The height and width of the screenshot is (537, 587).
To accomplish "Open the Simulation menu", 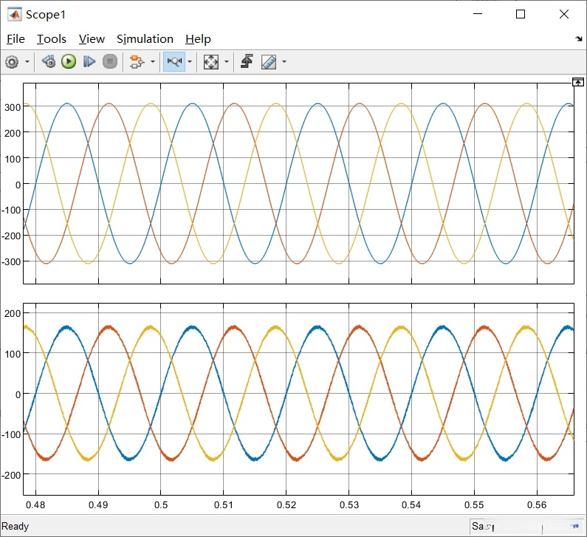I will tap(145, 39).
